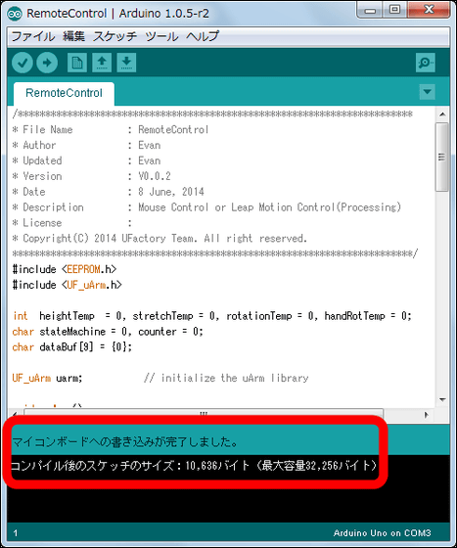Open the ツール menu
Image resolution: width=457 pixels, height=548 pixels.
pyautogui.click(x=161, y=36)
